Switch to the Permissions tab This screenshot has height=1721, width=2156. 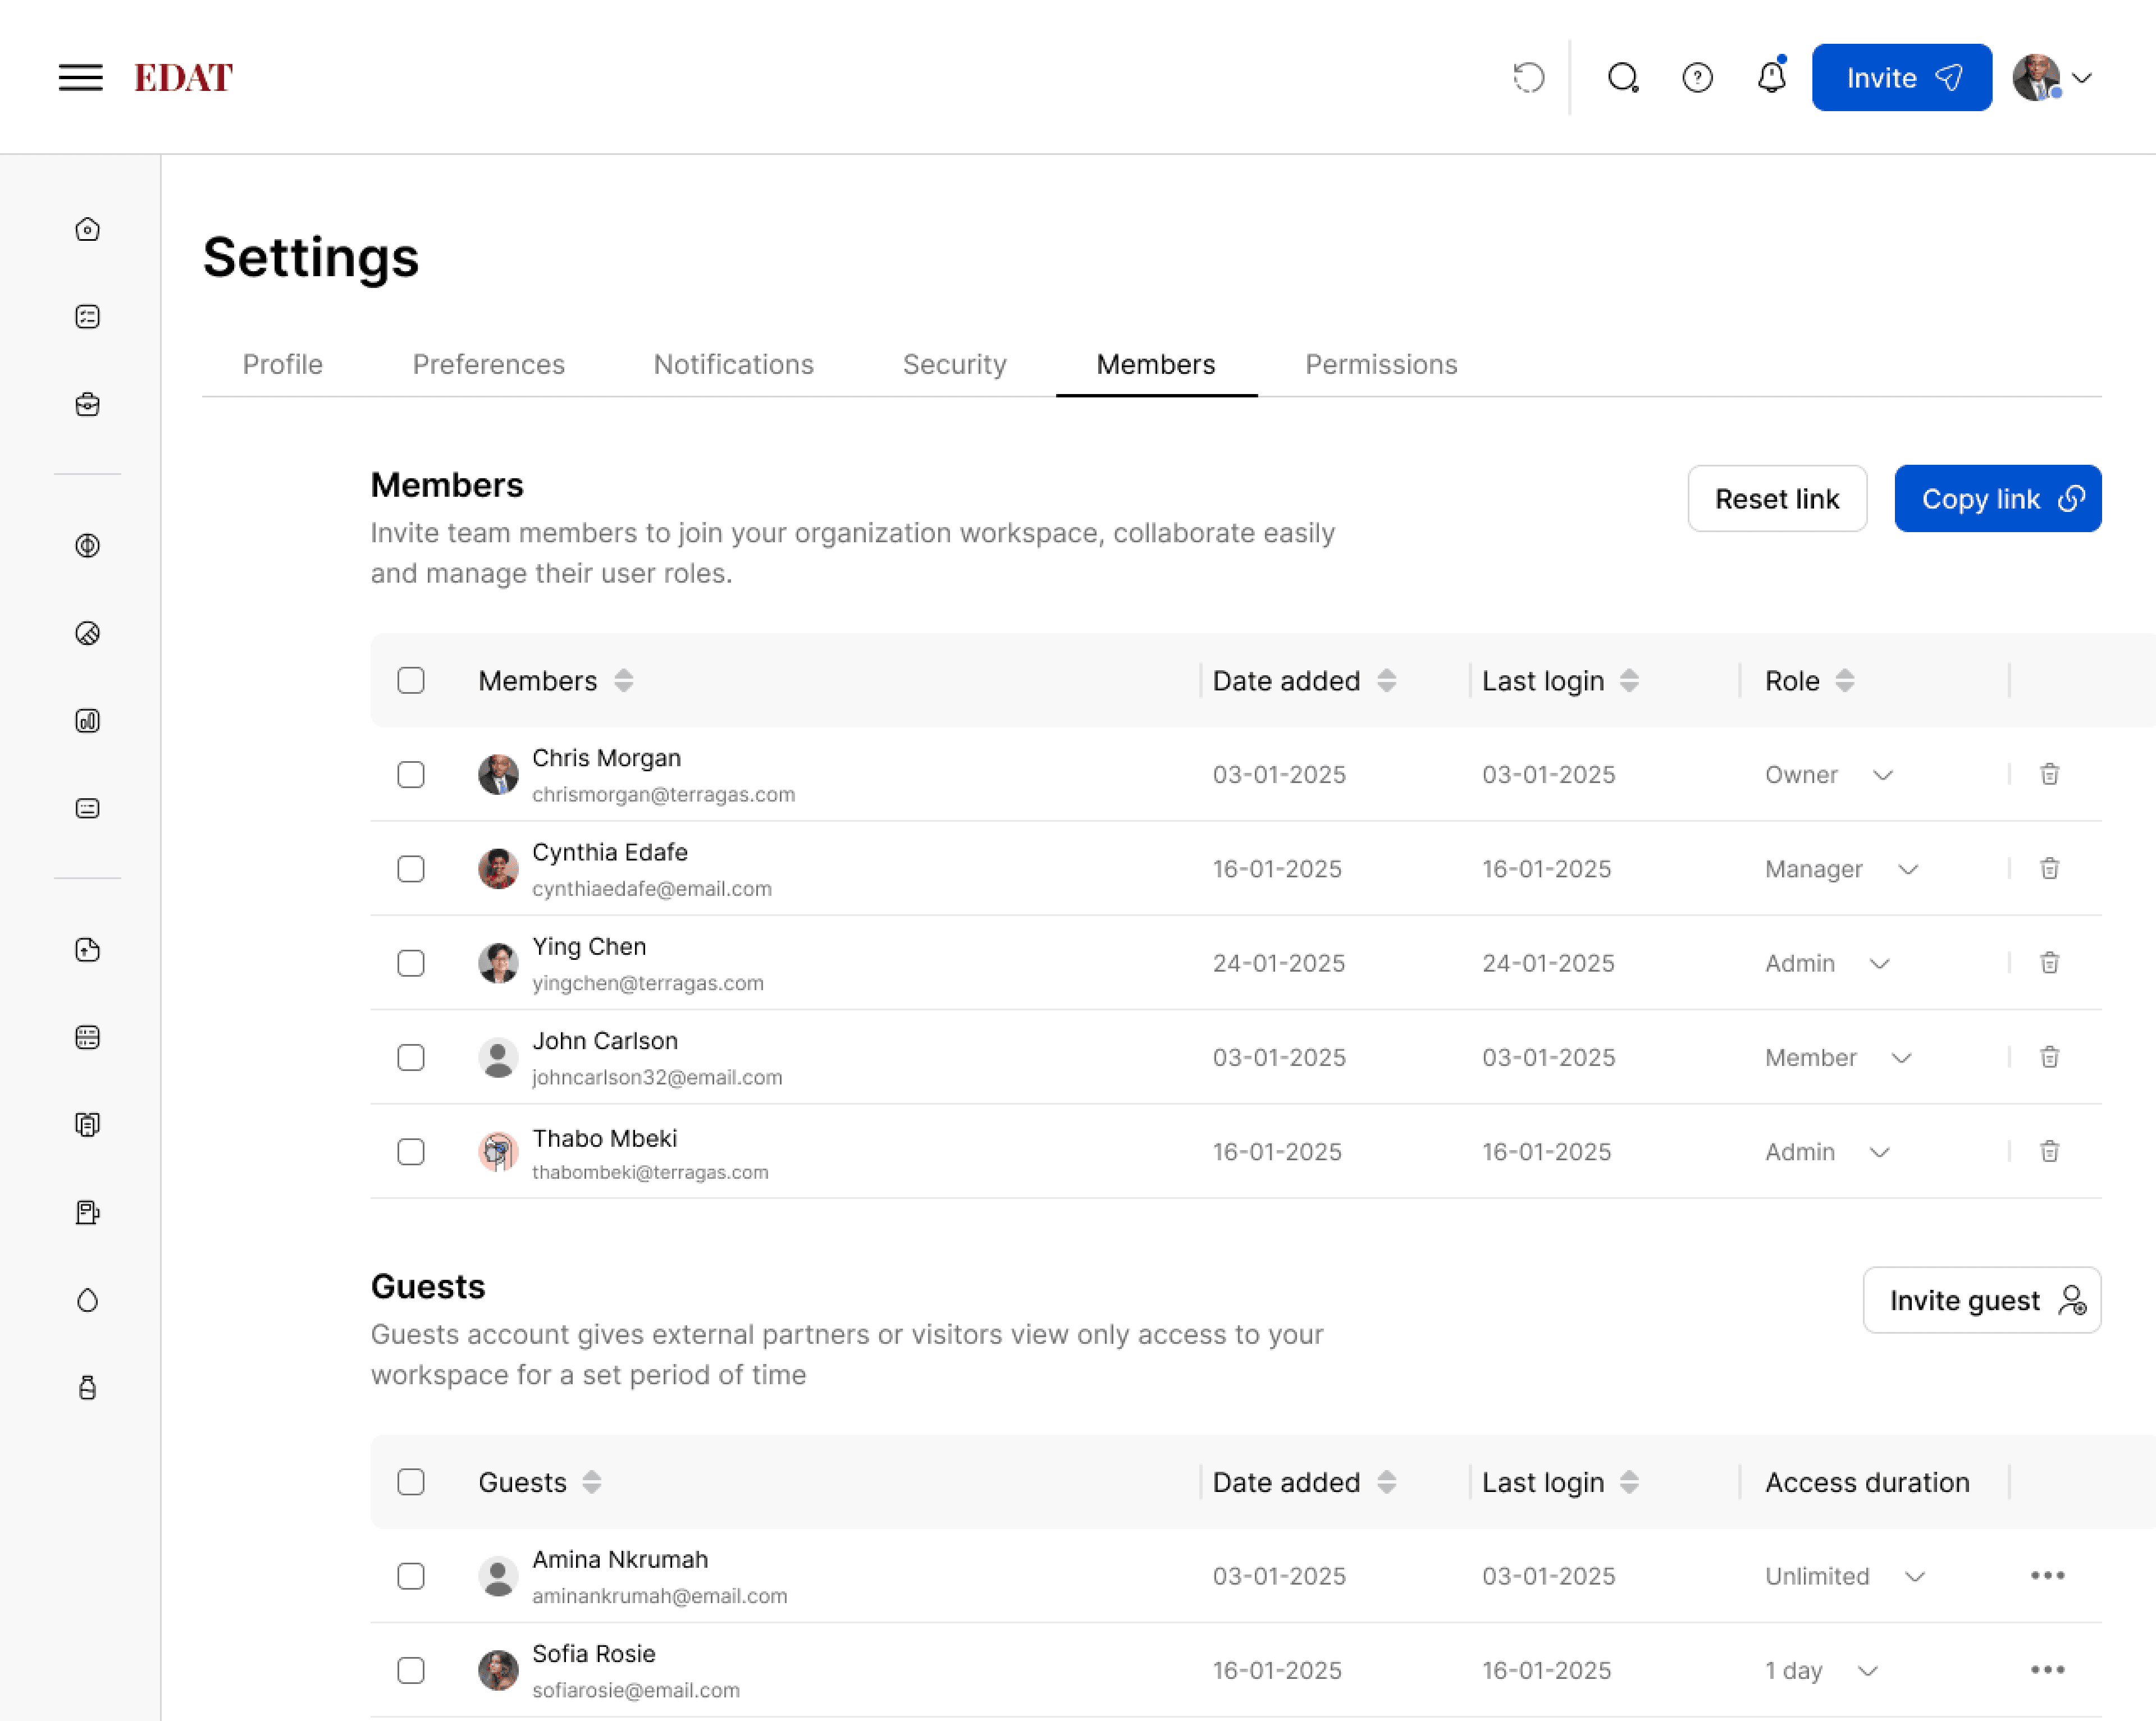pyautogui.click(x=1380, y=364)
